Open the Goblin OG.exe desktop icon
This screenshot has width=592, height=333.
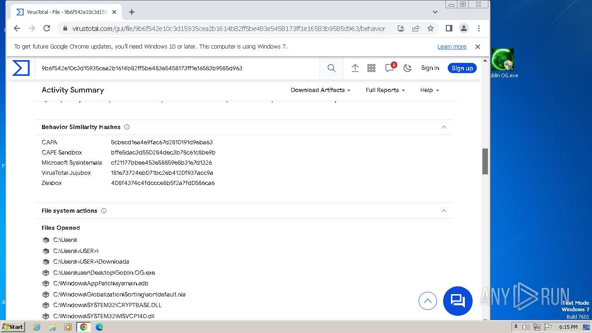(503, 64)
